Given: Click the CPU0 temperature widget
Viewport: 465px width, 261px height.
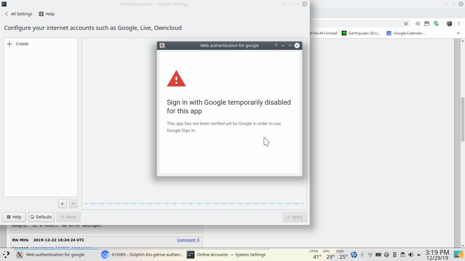Looking at the screenshot, I should point(317,255).
